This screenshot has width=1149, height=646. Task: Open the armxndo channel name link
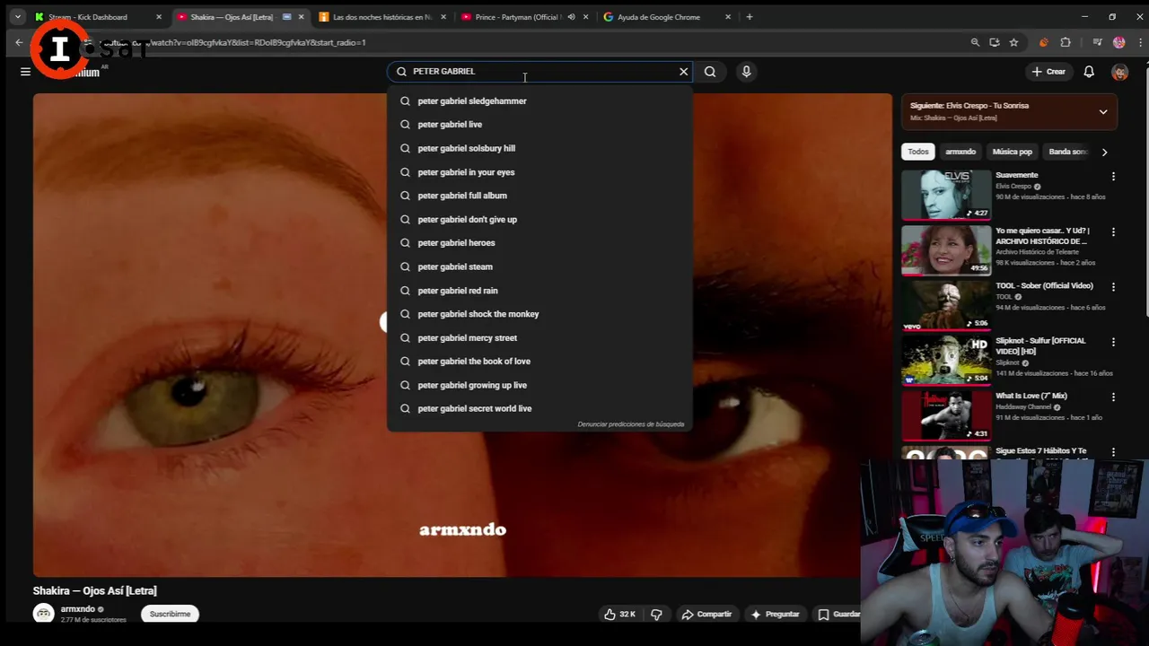77,609
